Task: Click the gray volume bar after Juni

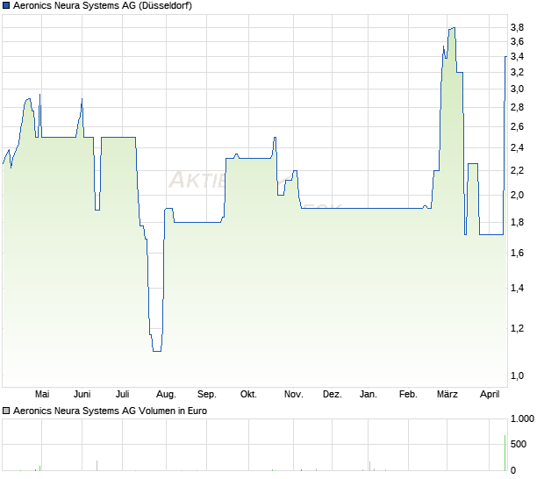Action: (97, 466)
